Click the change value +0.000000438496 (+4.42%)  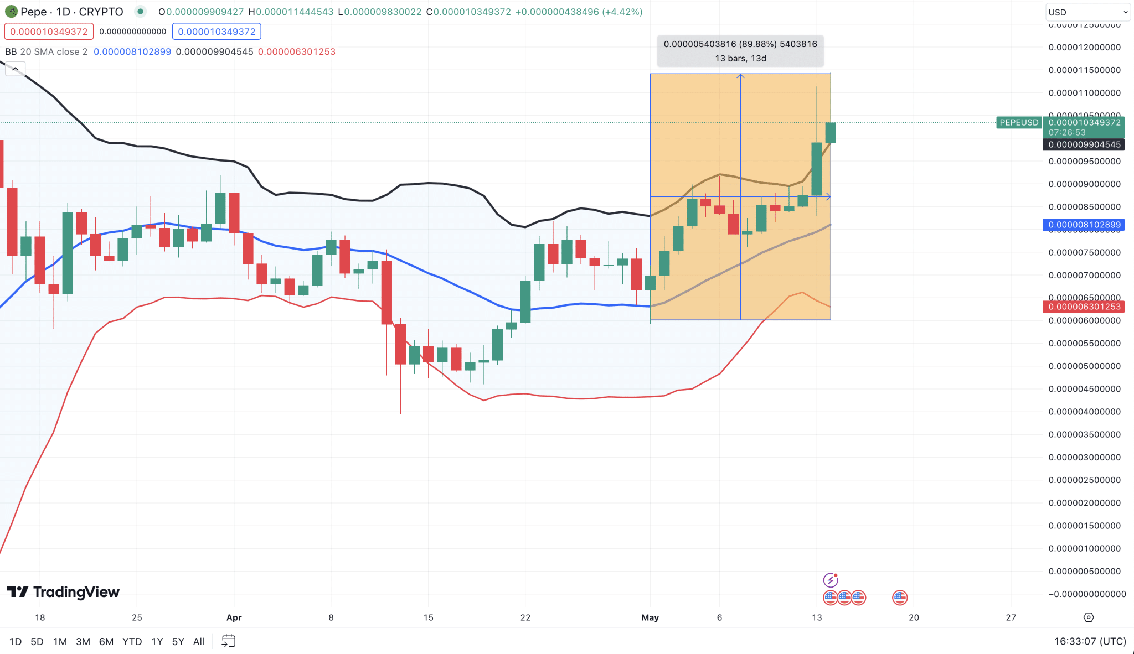coord(579,12)
